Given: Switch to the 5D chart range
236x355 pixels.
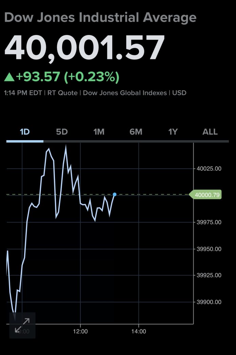Looking at the screenshot, I should pyautogui.click(x=62, y=132).
